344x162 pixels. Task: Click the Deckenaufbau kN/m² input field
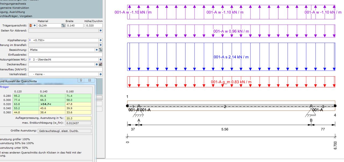66,69
